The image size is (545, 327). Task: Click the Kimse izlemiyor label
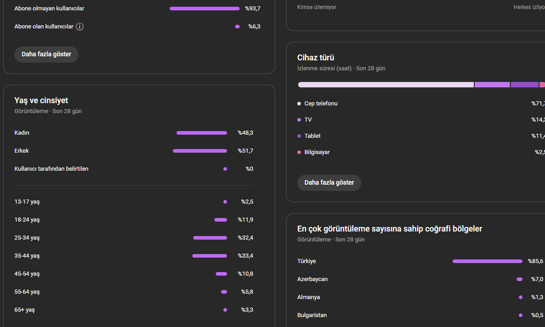coord(317,7)
